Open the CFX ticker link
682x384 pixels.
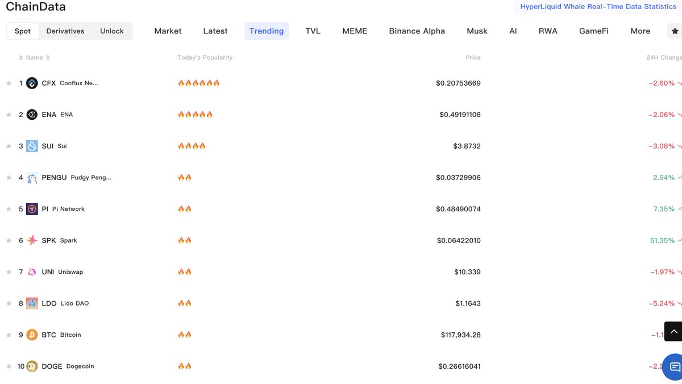[49, 83]
